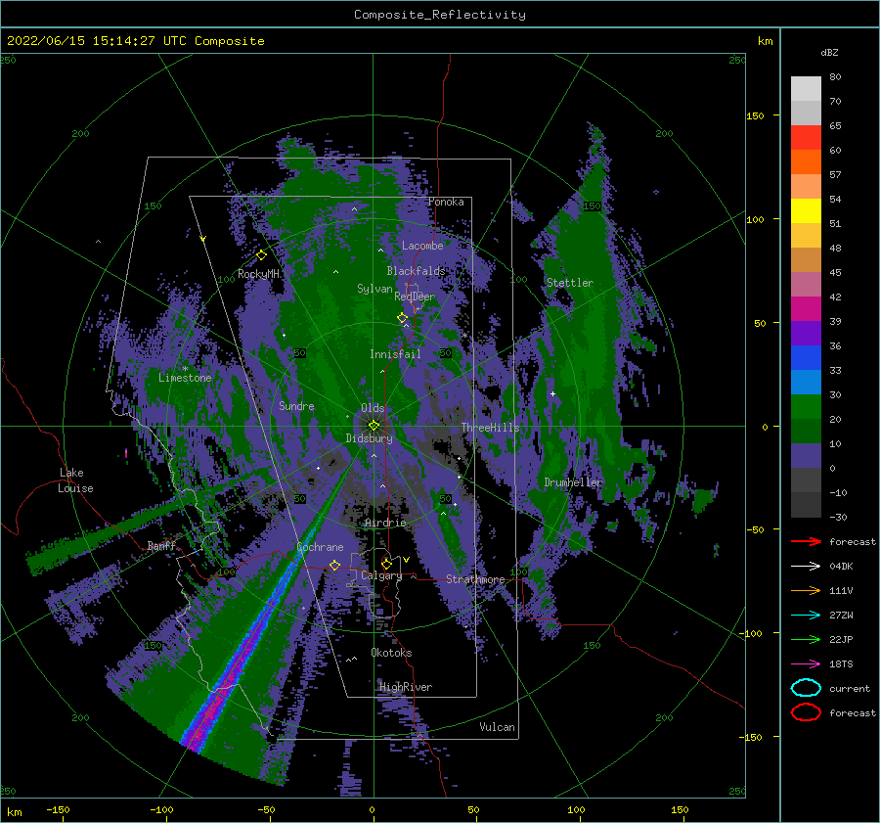Click the white 04DK arrow legend icon
This screenshot has height=823, width=880.
(806, 567)
